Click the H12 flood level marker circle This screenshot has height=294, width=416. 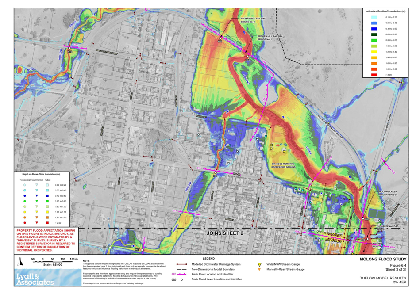[69, 49]
